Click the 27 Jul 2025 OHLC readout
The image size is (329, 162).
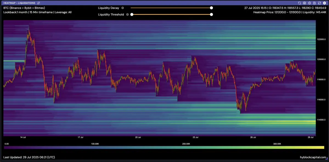[x=285, y=8]
